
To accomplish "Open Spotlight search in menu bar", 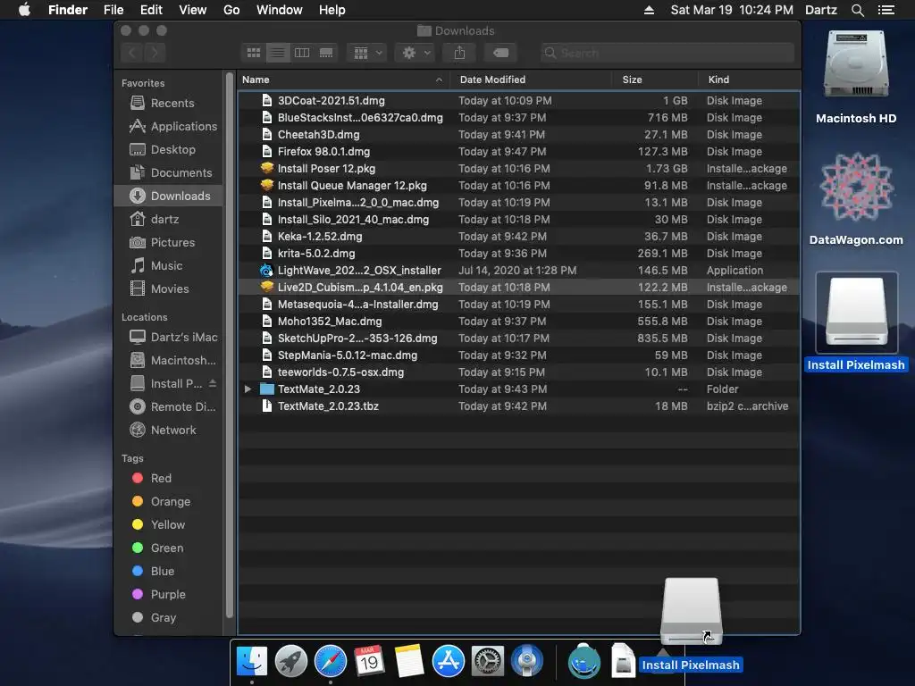I will (x=857, y=10).
